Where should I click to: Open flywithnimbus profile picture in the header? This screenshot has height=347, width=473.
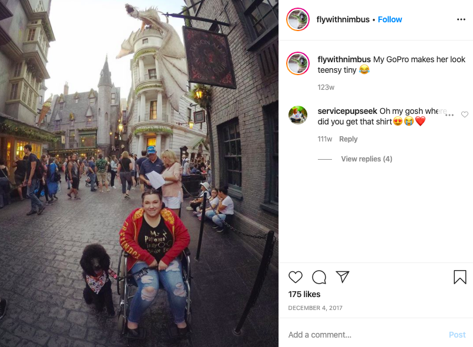tap(298, 19)
